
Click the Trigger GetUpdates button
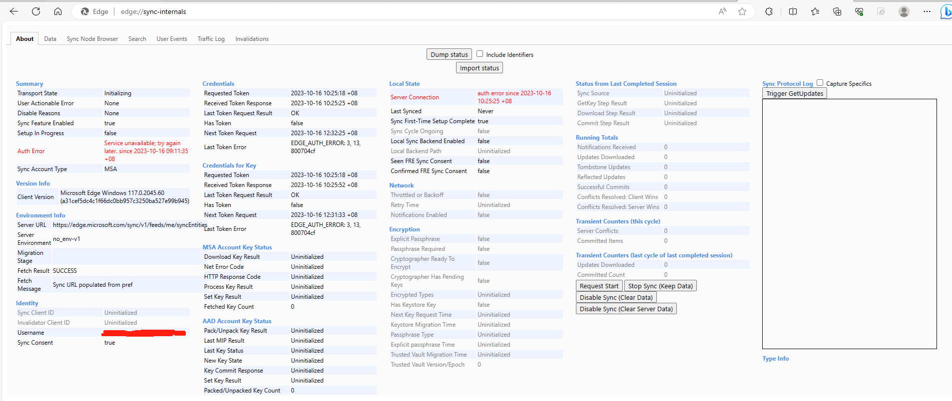point(794,93)
